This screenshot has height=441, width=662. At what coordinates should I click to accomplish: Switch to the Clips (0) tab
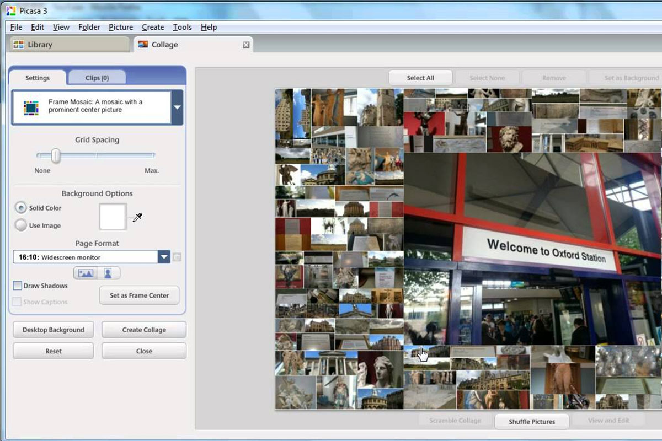pos(97,78)
